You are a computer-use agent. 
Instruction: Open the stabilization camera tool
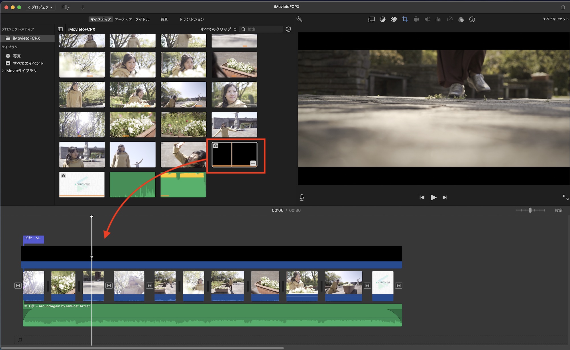click(416, 19)
